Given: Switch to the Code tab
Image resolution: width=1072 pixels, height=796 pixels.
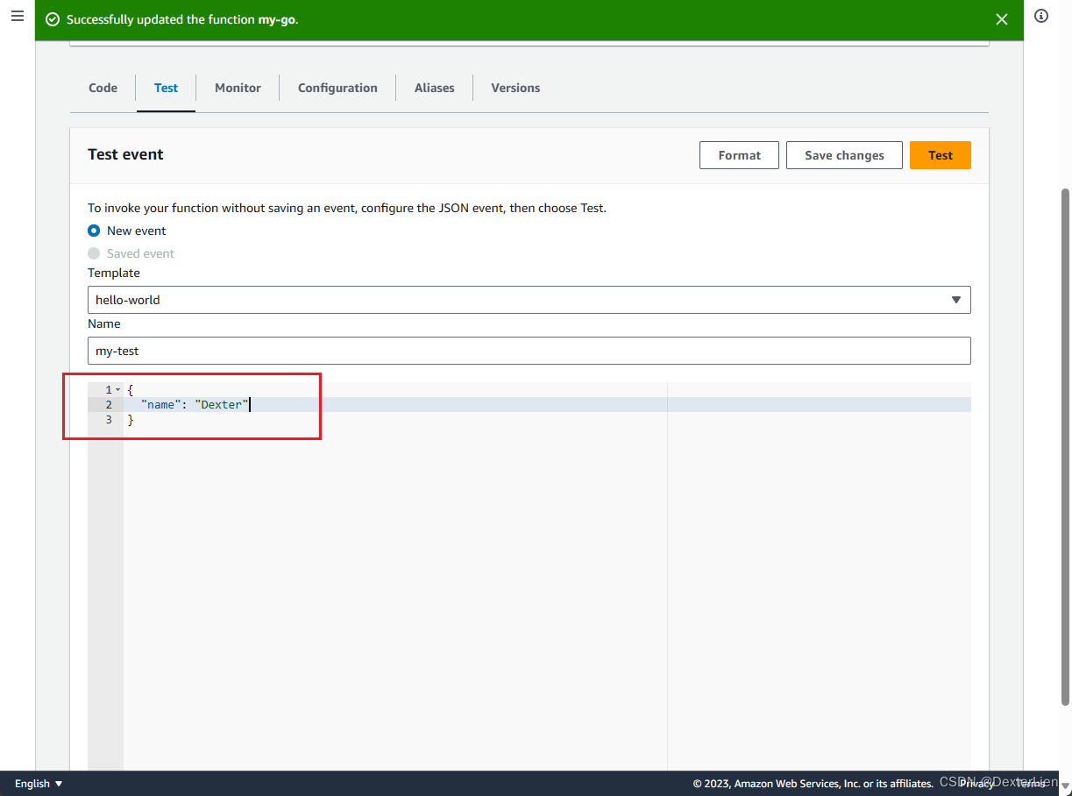Looking at the screenshot, I should pyautogui.click(x=103, y=88).
